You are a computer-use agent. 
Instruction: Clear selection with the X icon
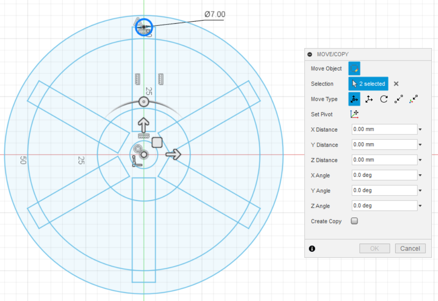[396, 84]
